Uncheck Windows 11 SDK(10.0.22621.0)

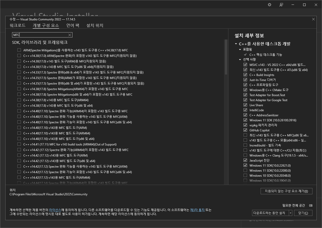(x=245, y=165)
